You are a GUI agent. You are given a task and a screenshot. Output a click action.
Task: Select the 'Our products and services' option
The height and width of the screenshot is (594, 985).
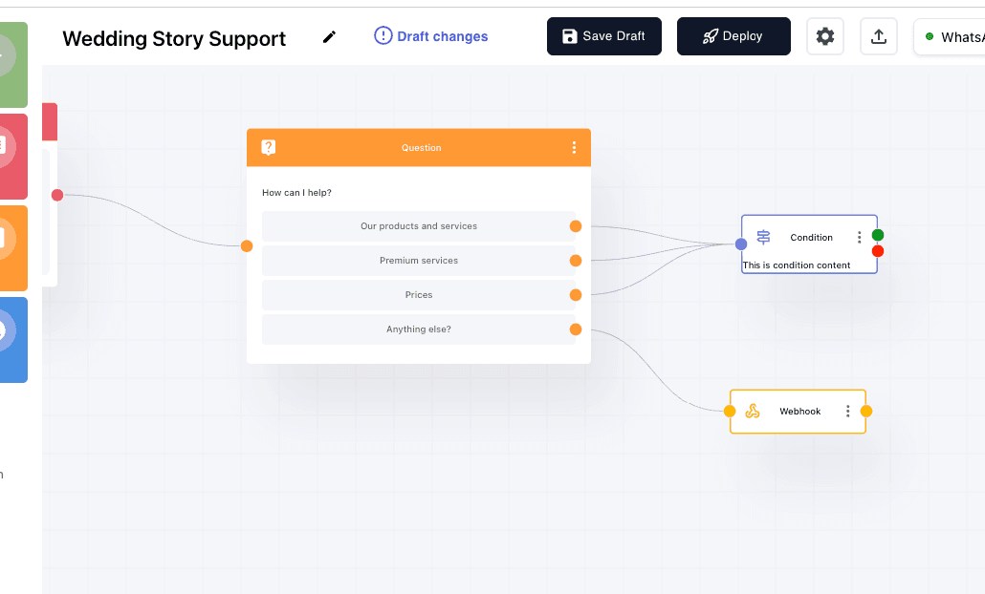pos(418,226)
